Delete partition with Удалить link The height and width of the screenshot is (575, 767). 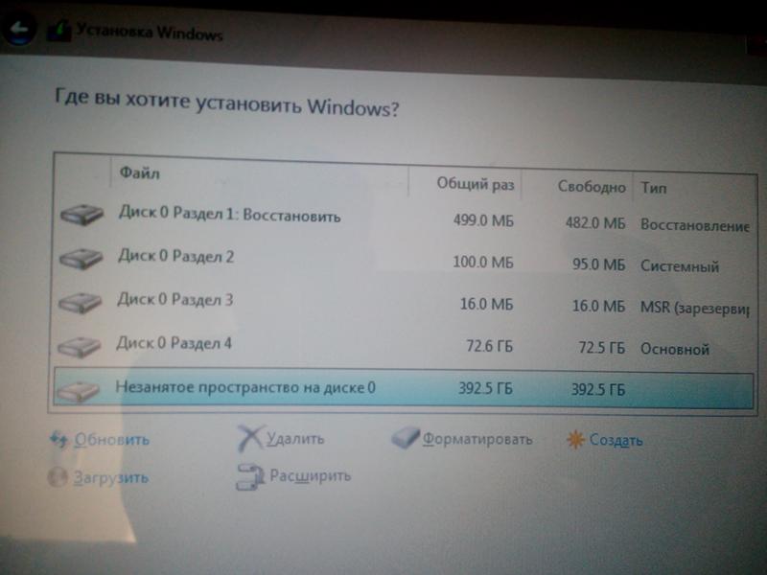point(295,439)
